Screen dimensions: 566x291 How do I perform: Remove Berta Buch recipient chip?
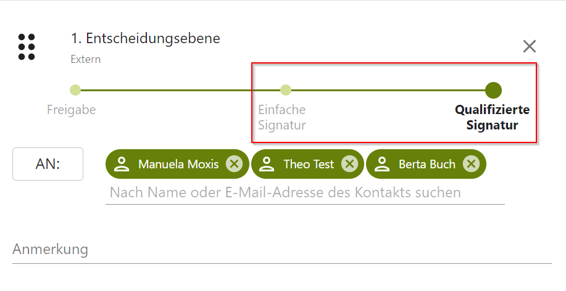click(x=471, y=164)
